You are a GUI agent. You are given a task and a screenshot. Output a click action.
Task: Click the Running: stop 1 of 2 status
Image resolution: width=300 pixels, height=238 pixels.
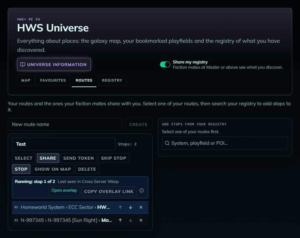pos(35,181)
